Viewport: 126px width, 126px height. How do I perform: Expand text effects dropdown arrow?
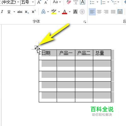[48, 12]
